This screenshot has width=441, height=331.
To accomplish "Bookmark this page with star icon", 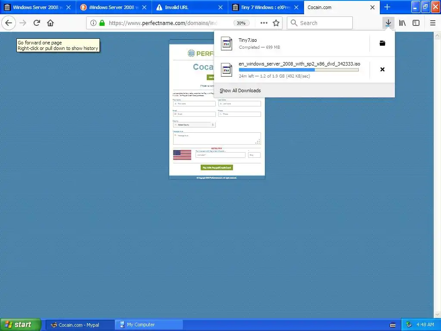I will (276, 23).
